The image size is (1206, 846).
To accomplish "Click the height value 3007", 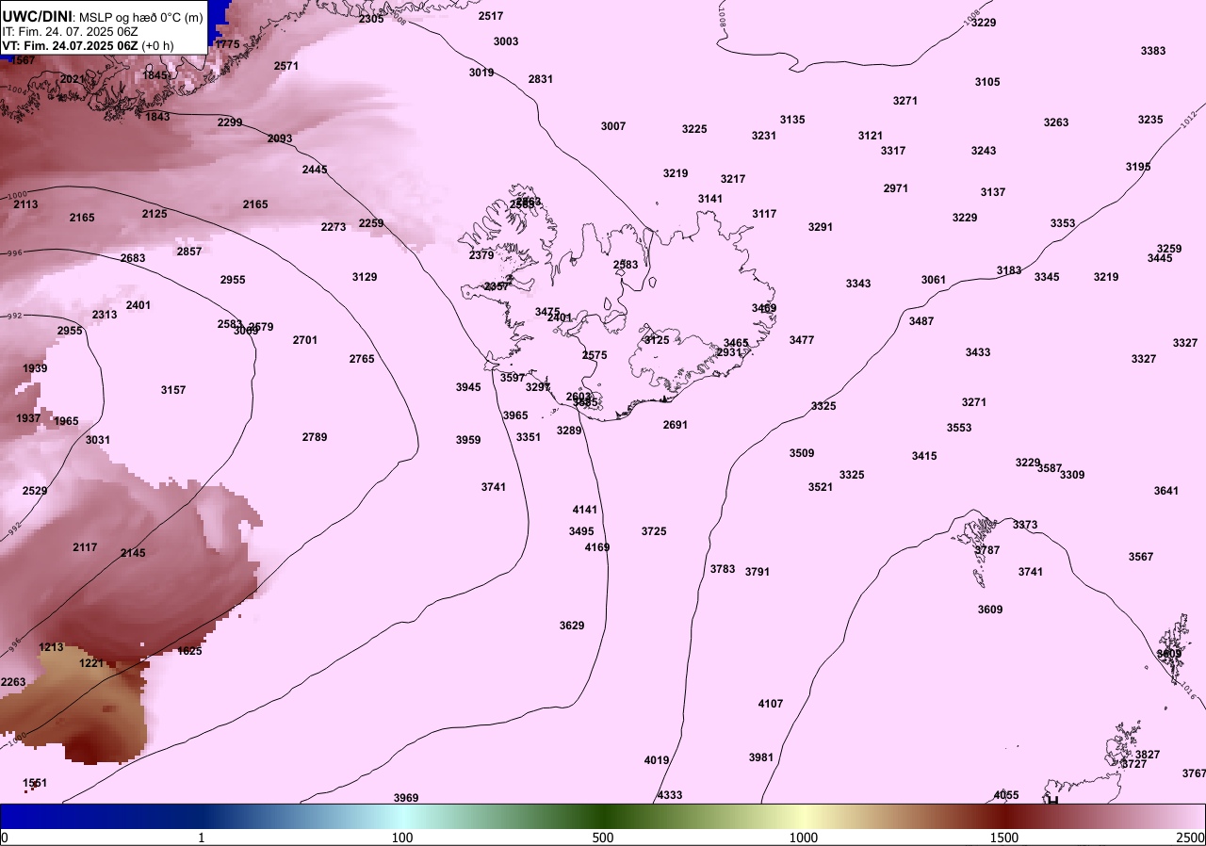I will point(613,126).
